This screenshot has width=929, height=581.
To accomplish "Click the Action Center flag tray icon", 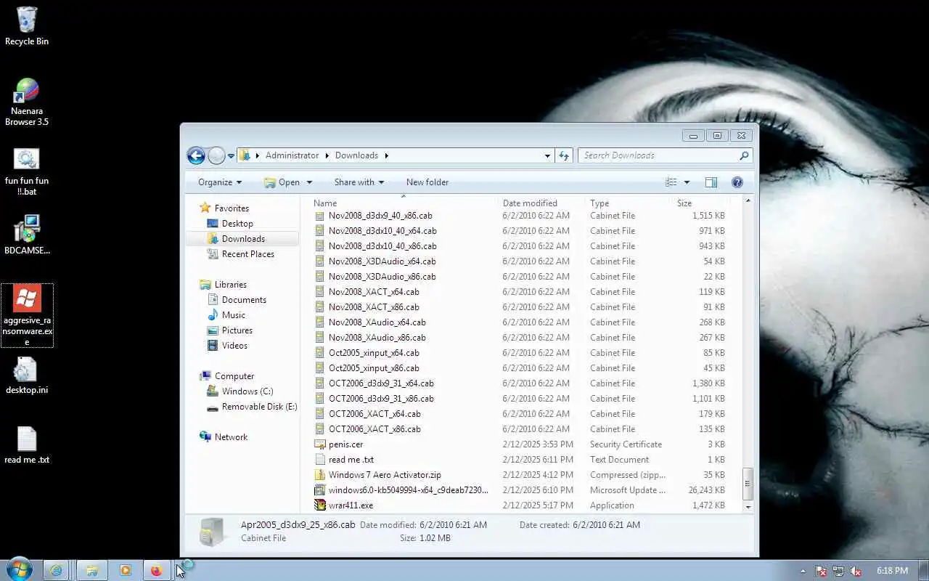I will coord(821,571).
